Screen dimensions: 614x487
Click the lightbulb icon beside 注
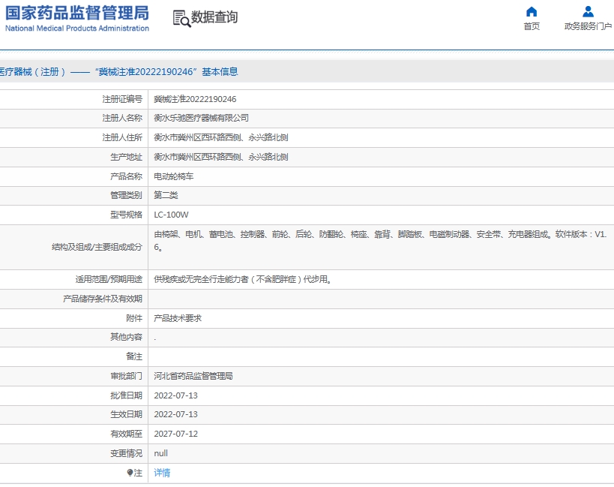pos(130,473)
